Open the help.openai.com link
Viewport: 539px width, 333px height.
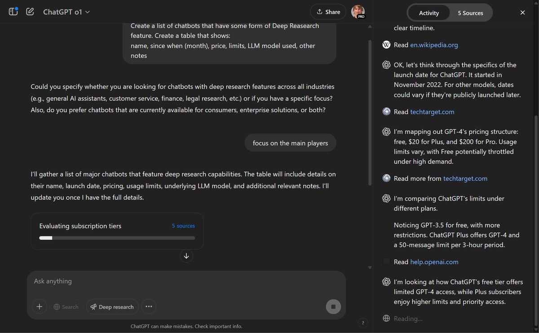point(434,262)
